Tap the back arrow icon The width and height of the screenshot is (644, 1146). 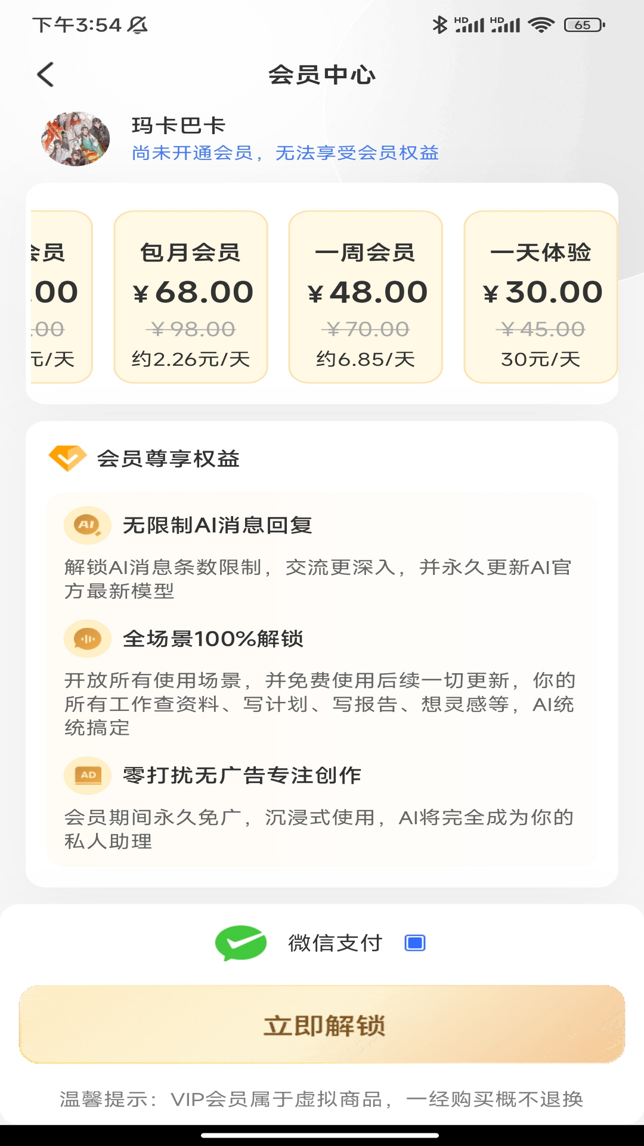click(x=45, y=75)
